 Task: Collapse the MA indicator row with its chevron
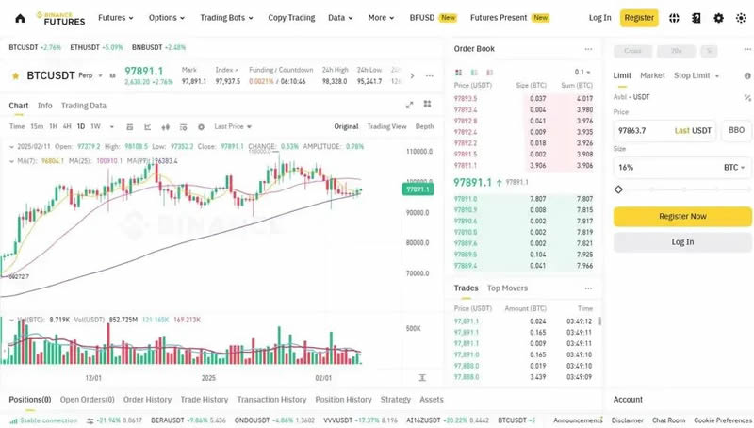pyautogui.click(x=11, y=161)
